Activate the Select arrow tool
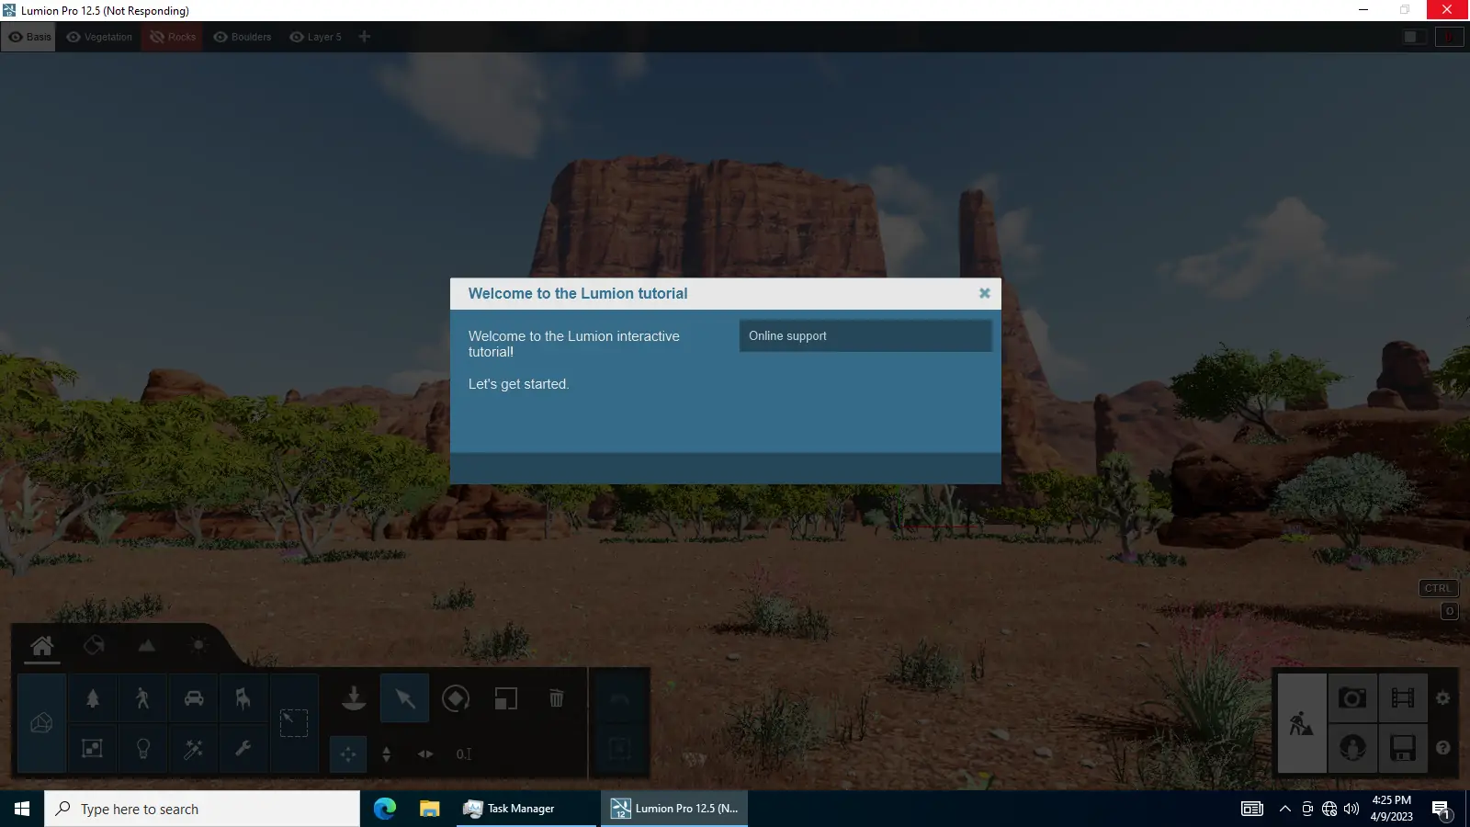This screenshot has height=827, width=1470. pyautogui.click(x=405, y=698)
